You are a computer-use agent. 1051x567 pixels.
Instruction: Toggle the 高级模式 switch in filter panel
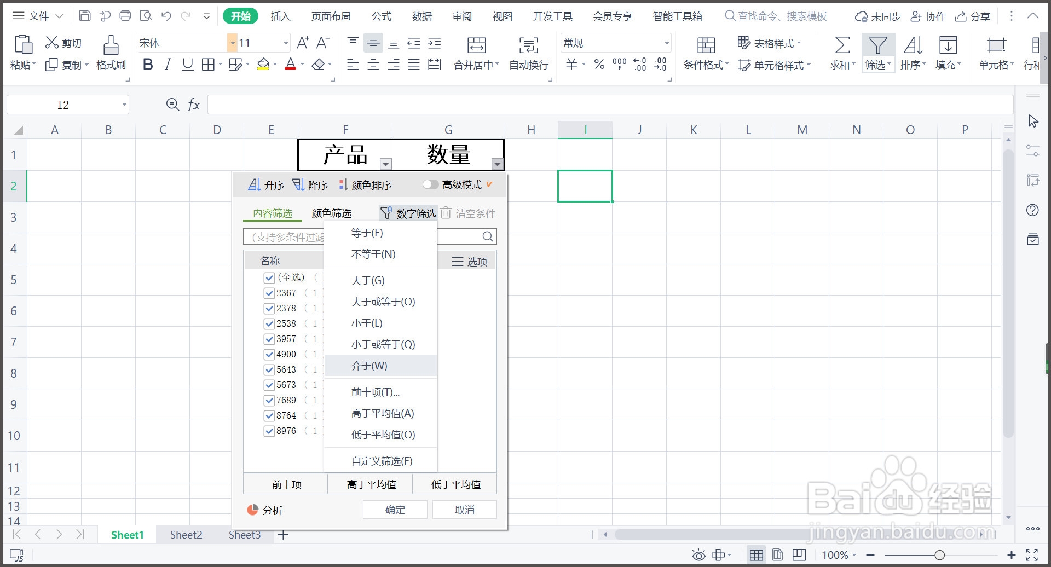pyautogui.click(x=430, y=184)
